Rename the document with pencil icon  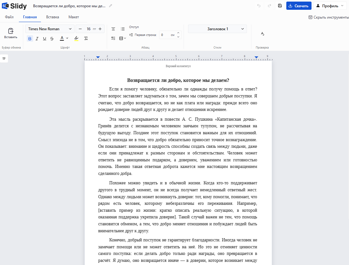tap(110, 6)
